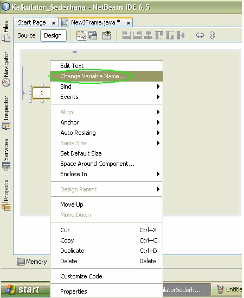Click the Windows start button

(25, 290)
